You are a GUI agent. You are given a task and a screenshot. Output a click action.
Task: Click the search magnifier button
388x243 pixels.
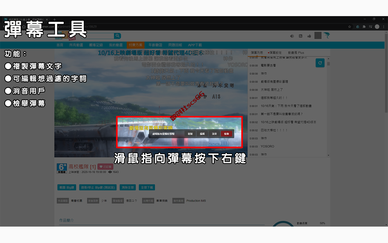117,36
